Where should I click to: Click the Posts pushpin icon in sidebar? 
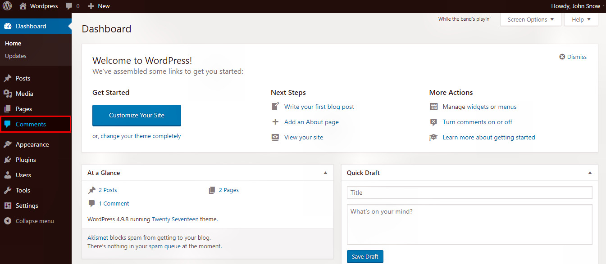click(8, 78)
